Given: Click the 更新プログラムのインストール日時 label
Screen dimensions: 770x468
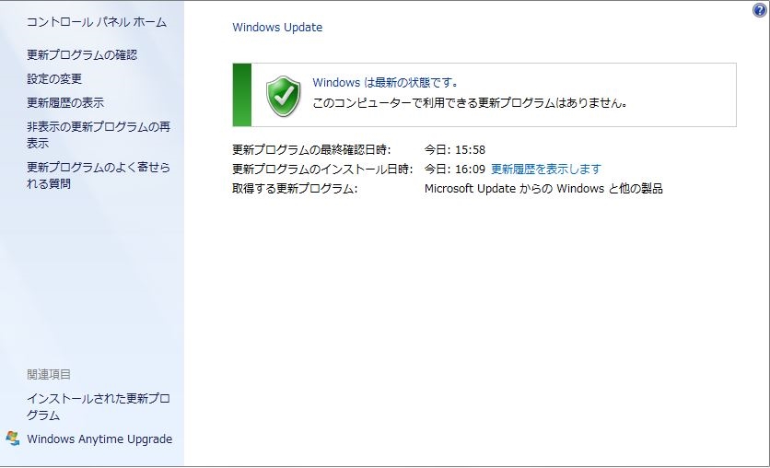Looking at the screenshot, I should click(322, 169).
